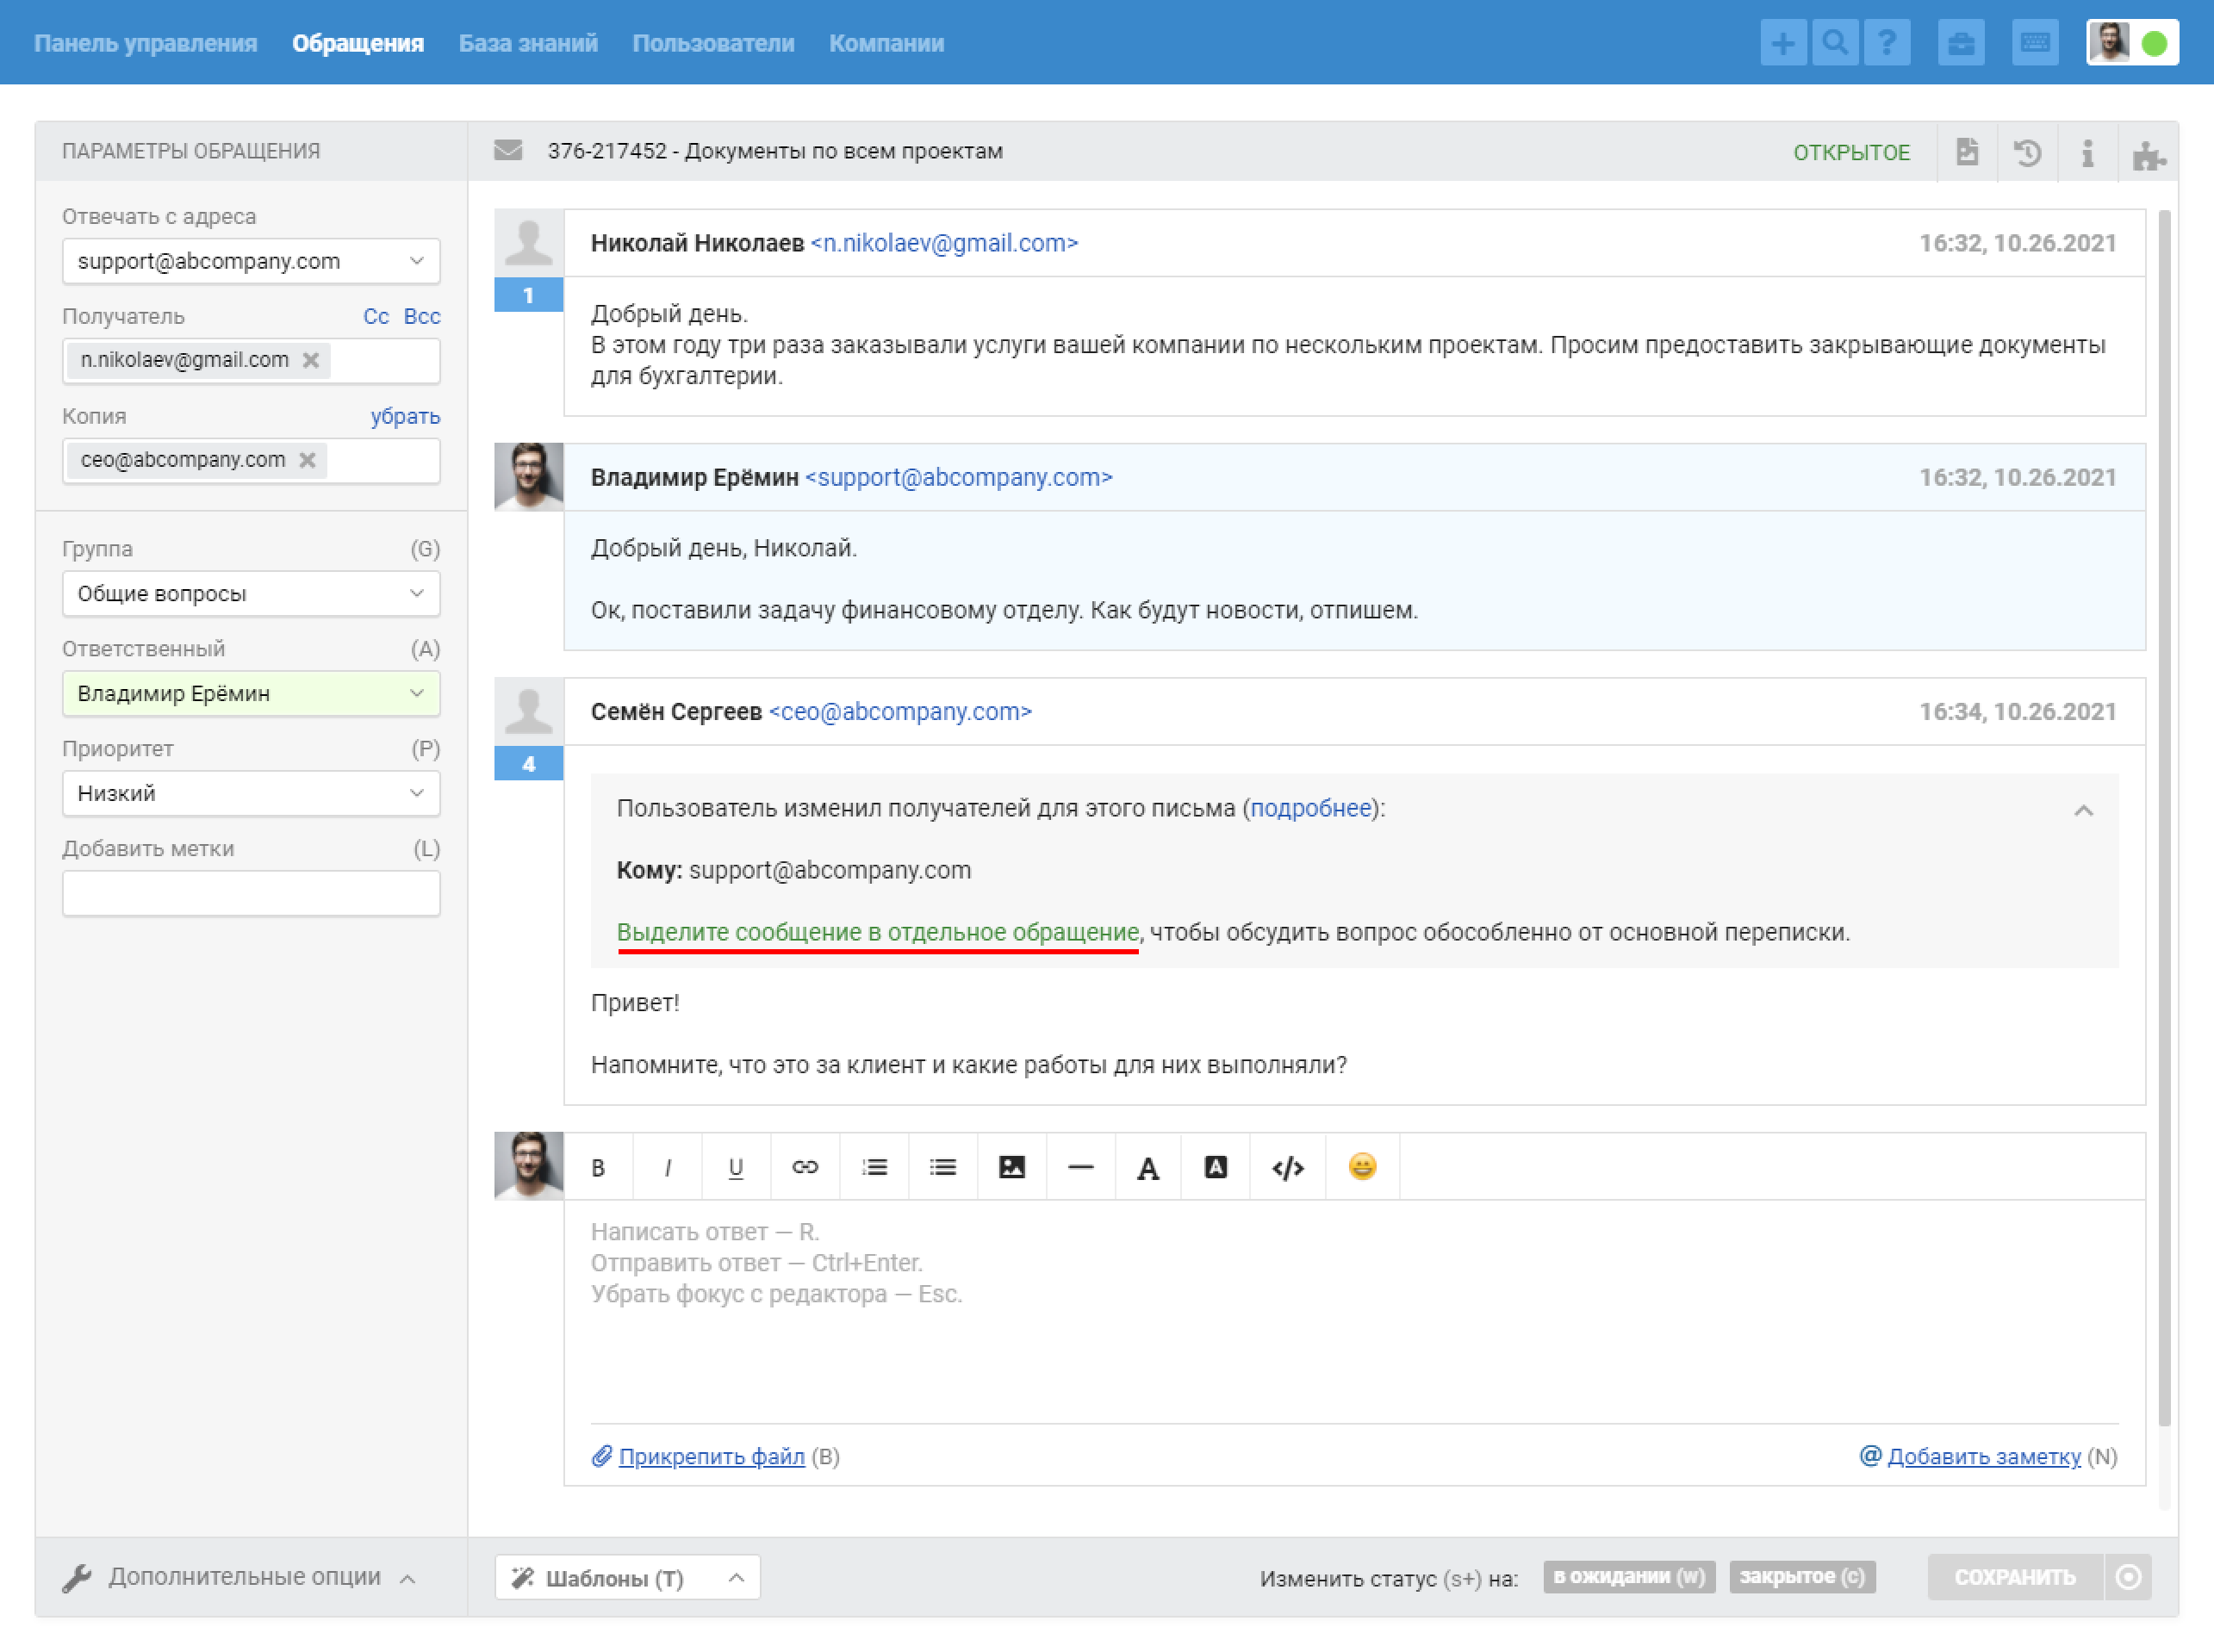
Task: Open the ticket history clock icon
Action: tap(2027, 153)
